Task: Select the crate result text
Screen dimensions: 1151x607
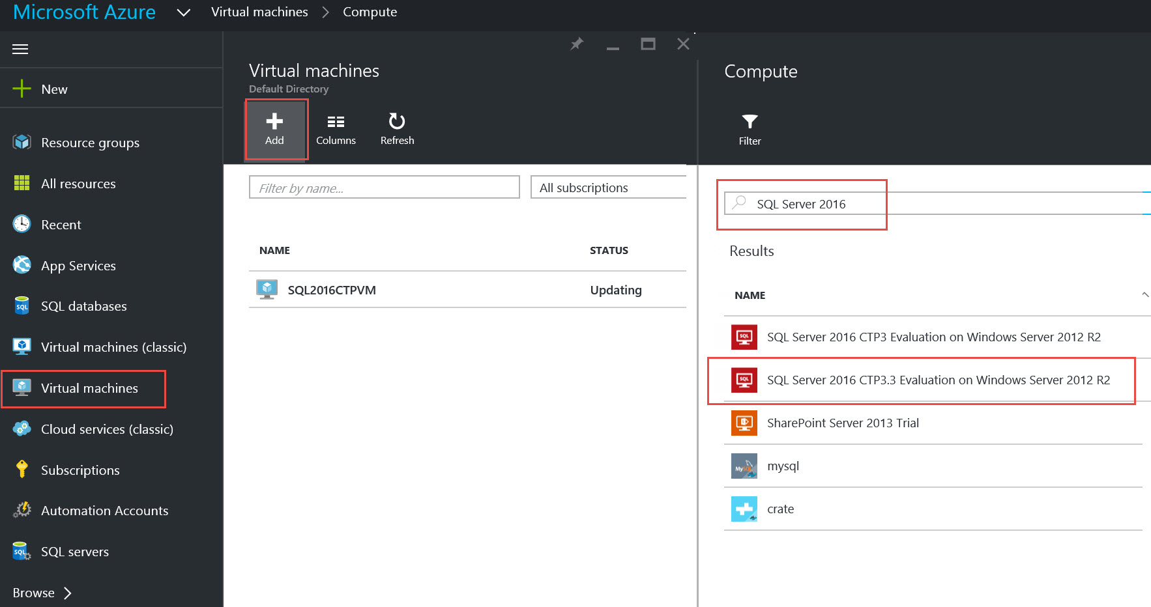Action: 780,509
